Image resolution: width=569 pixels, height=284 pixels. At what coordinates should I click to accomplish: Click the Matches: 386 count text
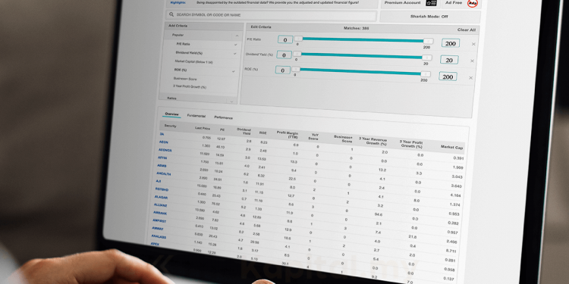point(356,28)
